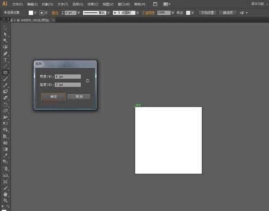This screenshot has width=269, height=211.
Task: Select the Type tool
Action: coord(5,60)
